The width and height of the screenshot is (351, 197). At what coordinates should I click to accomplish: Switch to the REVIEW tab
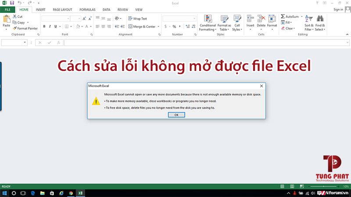(x=123, y=10)
